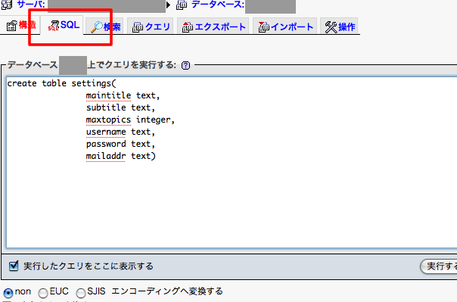457x302 pixels.
Task: Select the SJIS encoding radio button
Action: (x=81, y=293)
